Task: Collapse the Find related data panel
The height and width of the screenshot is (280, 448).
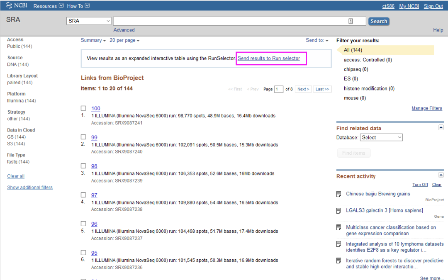Action: click(x=441, y=127)
